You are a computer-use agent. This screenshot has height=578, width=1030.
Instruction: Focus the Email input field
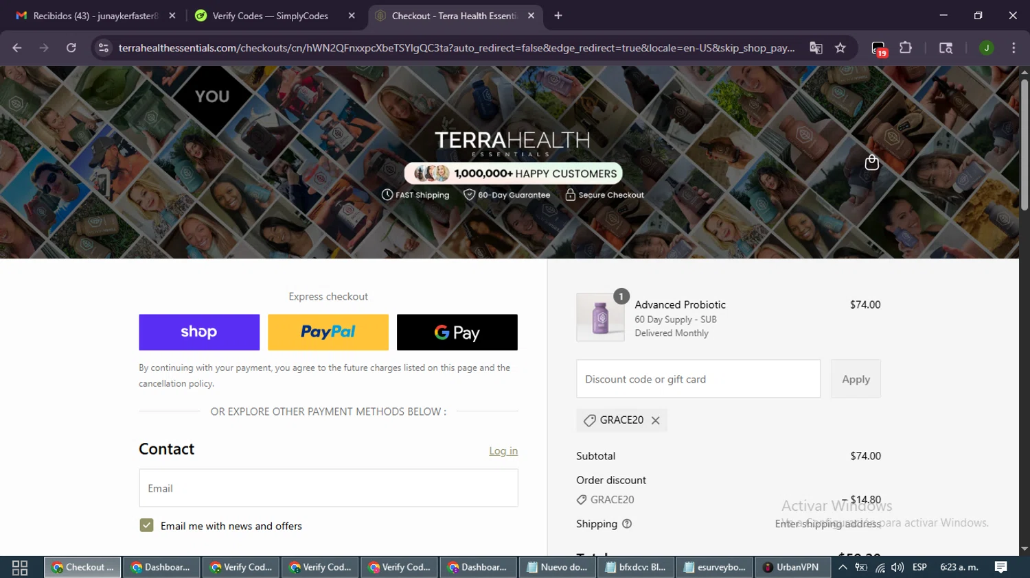328,488
